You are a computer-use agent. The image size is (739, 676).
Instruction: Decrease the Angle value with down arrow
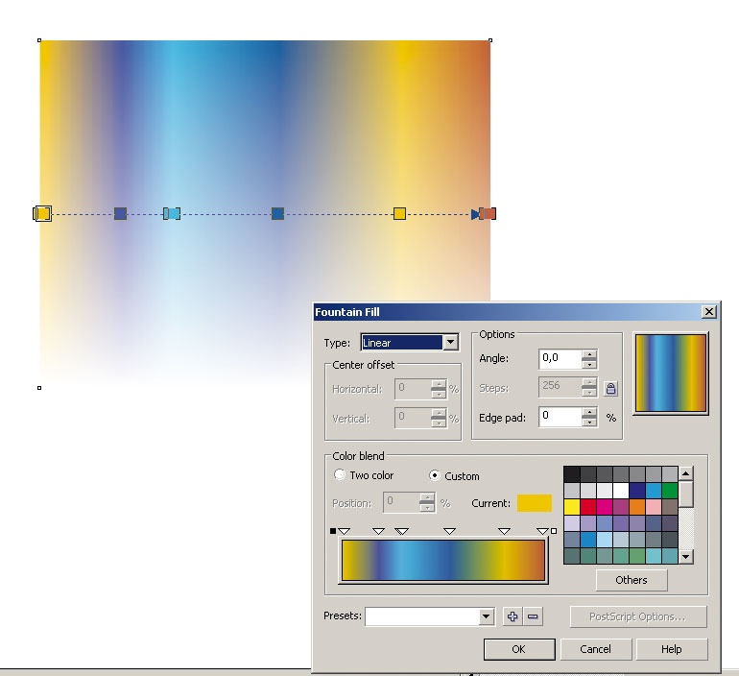[x=589, y=364]
